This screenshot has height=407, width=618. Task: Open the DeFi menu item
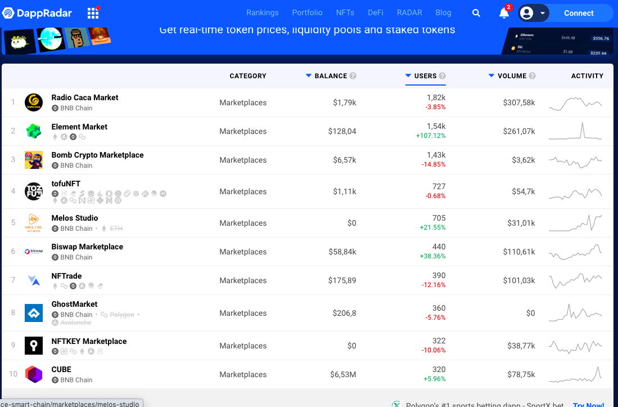click(376, 12)
